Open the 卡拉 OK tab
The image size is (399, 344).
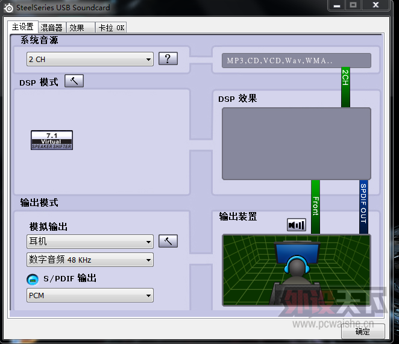[112, 28]
